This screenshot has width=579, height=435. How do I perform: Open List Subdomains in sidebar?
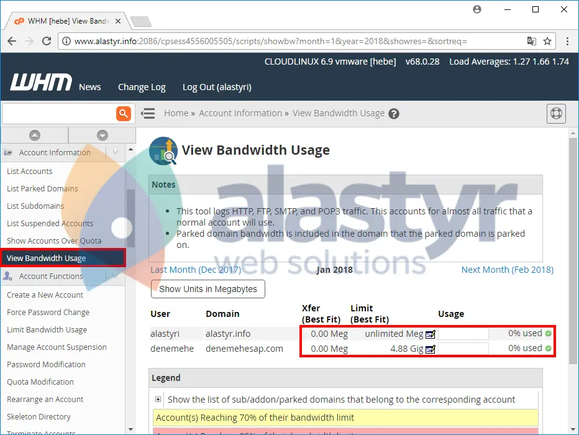(x=35, y=206)
